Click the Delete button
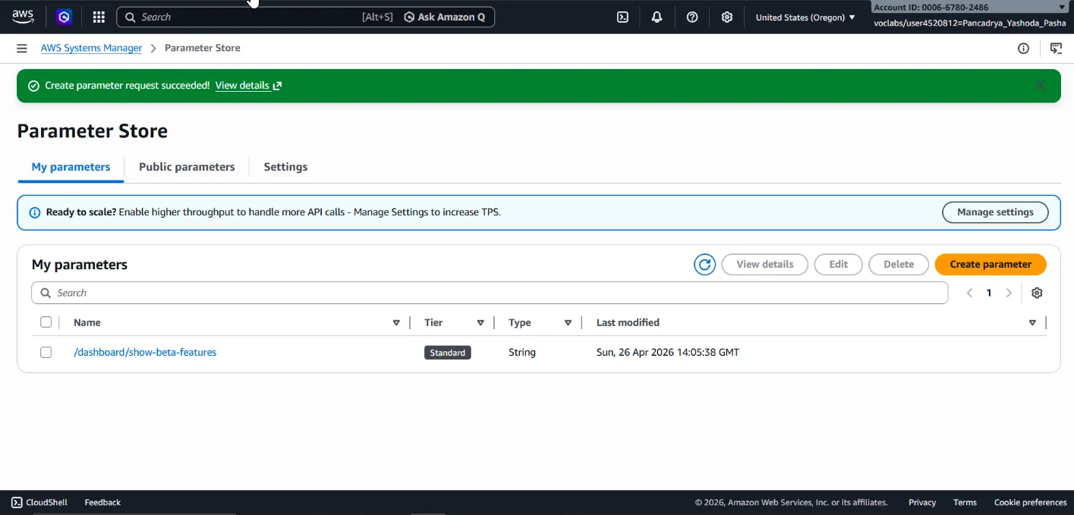 click(x=899, y=265)
